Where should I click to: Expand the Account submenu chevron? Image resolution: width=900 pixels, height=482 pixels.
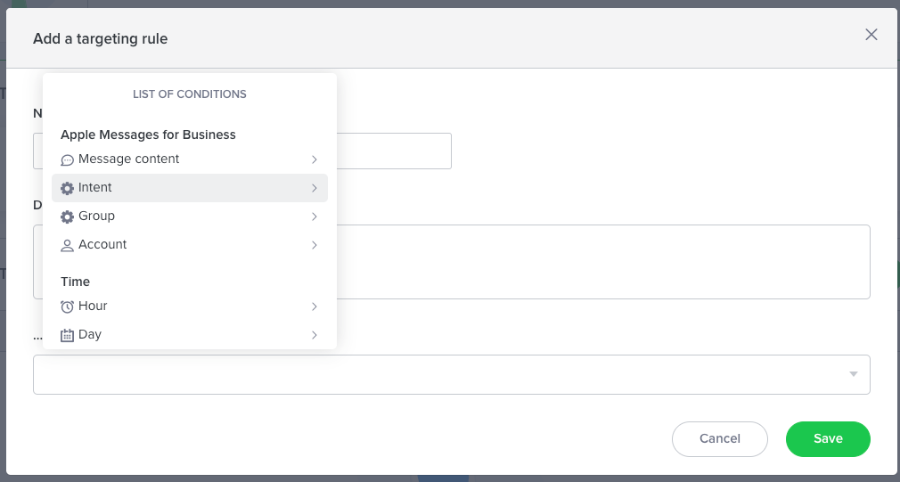315,245
